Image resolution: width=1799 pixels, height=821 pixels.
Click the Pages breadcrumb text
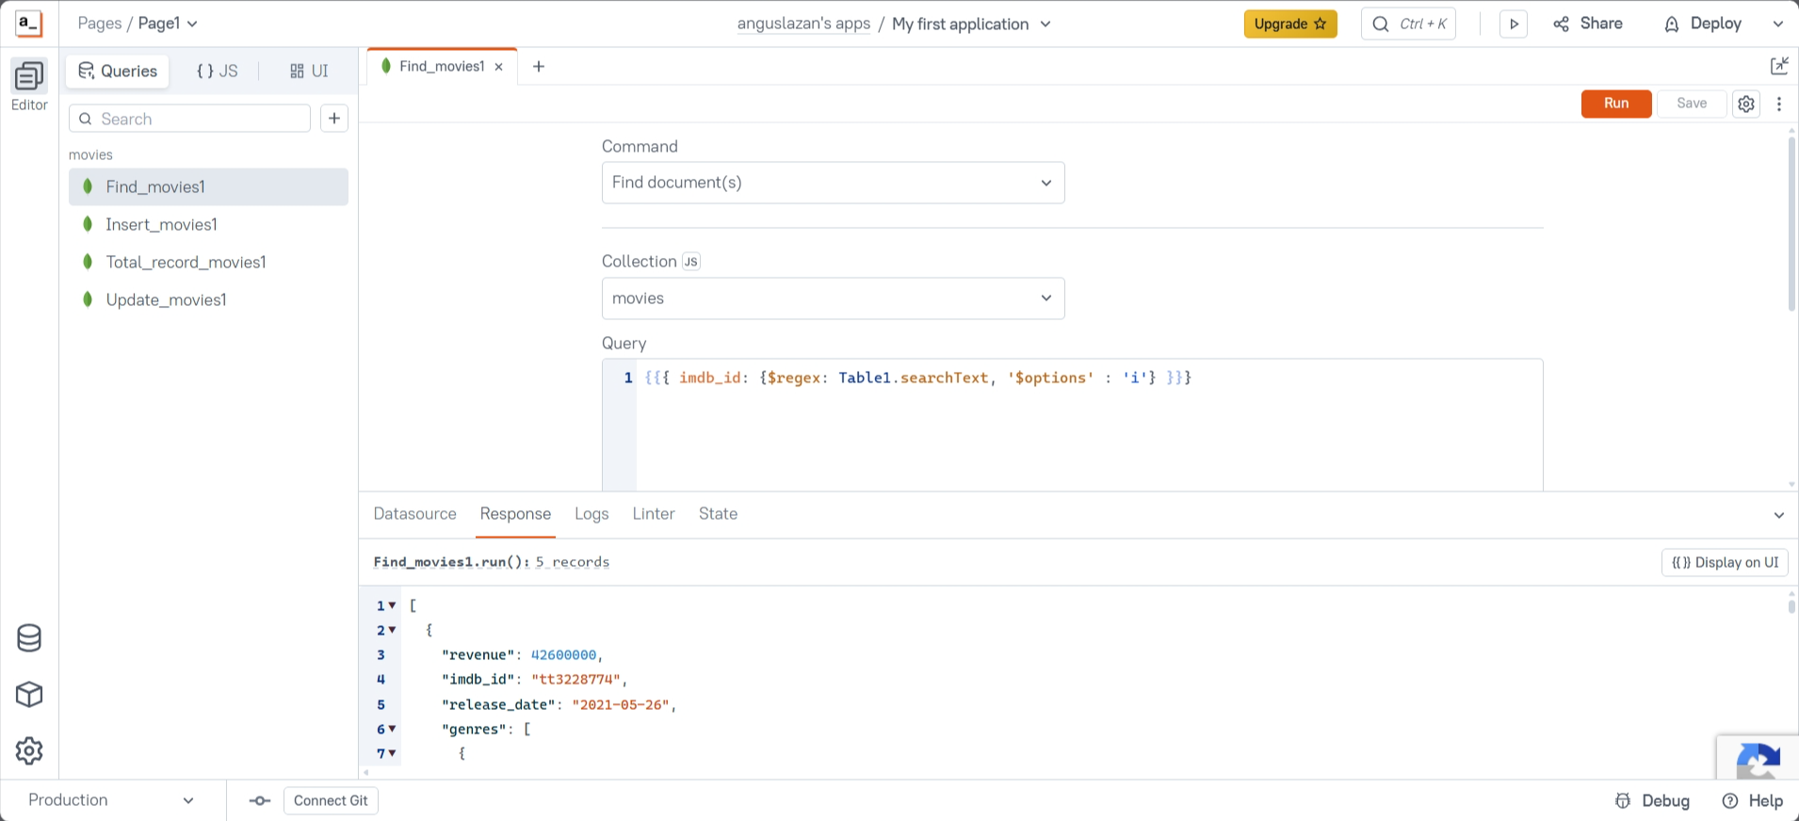click(x=99, y=24)
